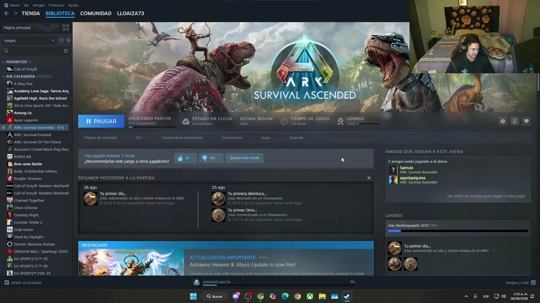This screenshot has width=540, height=303.
Task: Click the Tu primer Dino achievement icon
Action: click(x=218, y=215)
